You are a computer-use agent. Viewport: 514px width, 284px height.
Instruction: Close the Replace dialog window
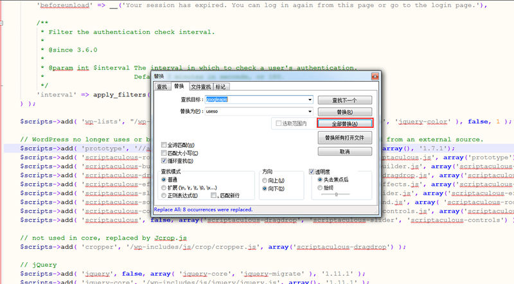coord(375,76)
